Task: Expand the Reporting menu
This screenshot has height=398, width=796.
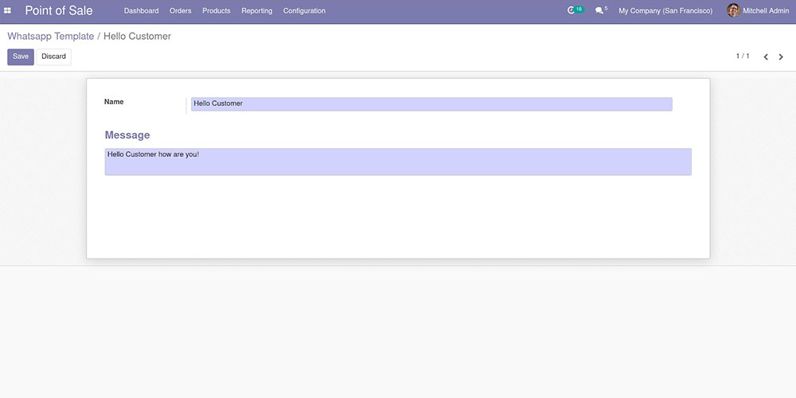Action: coord(256,11)
